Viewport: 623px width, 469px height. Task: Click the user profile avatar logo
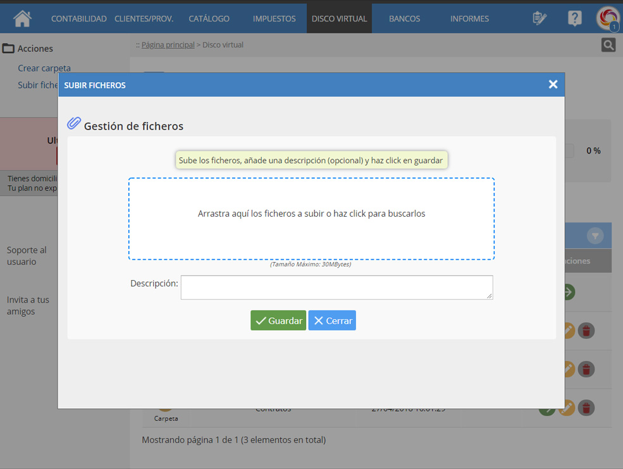[x=608, y=18]
